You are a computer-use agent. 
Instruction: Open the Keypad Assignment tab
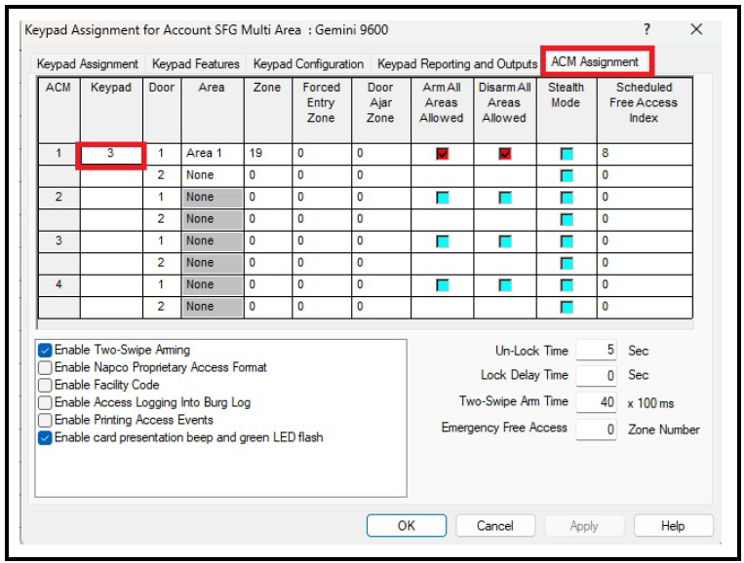pyautogui.click(x=88, y=64)
